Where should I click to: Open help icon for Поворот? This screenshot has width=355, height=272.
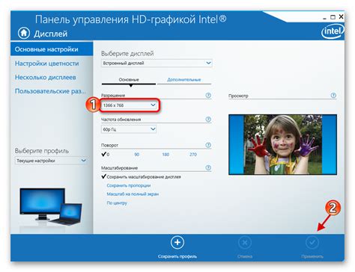tap(208, 145)
